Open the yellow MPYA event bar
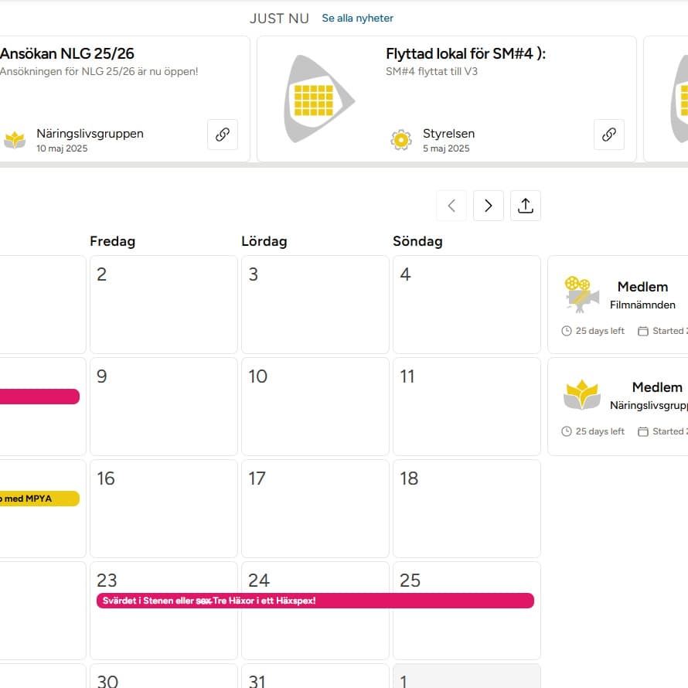 [39, 499]
